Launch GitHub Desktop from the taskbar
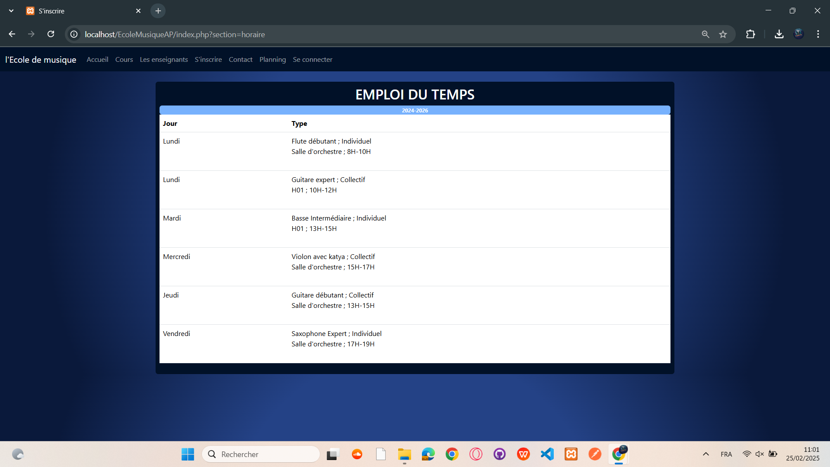The image size is (830, 467). coord(500,454)
